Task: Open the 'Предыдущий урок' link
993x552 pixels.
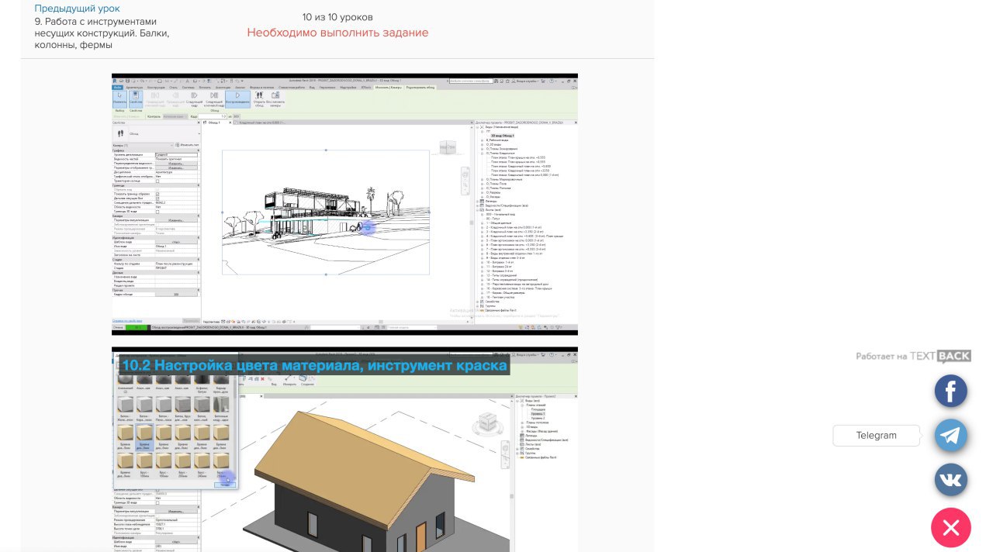Action: 77,9
